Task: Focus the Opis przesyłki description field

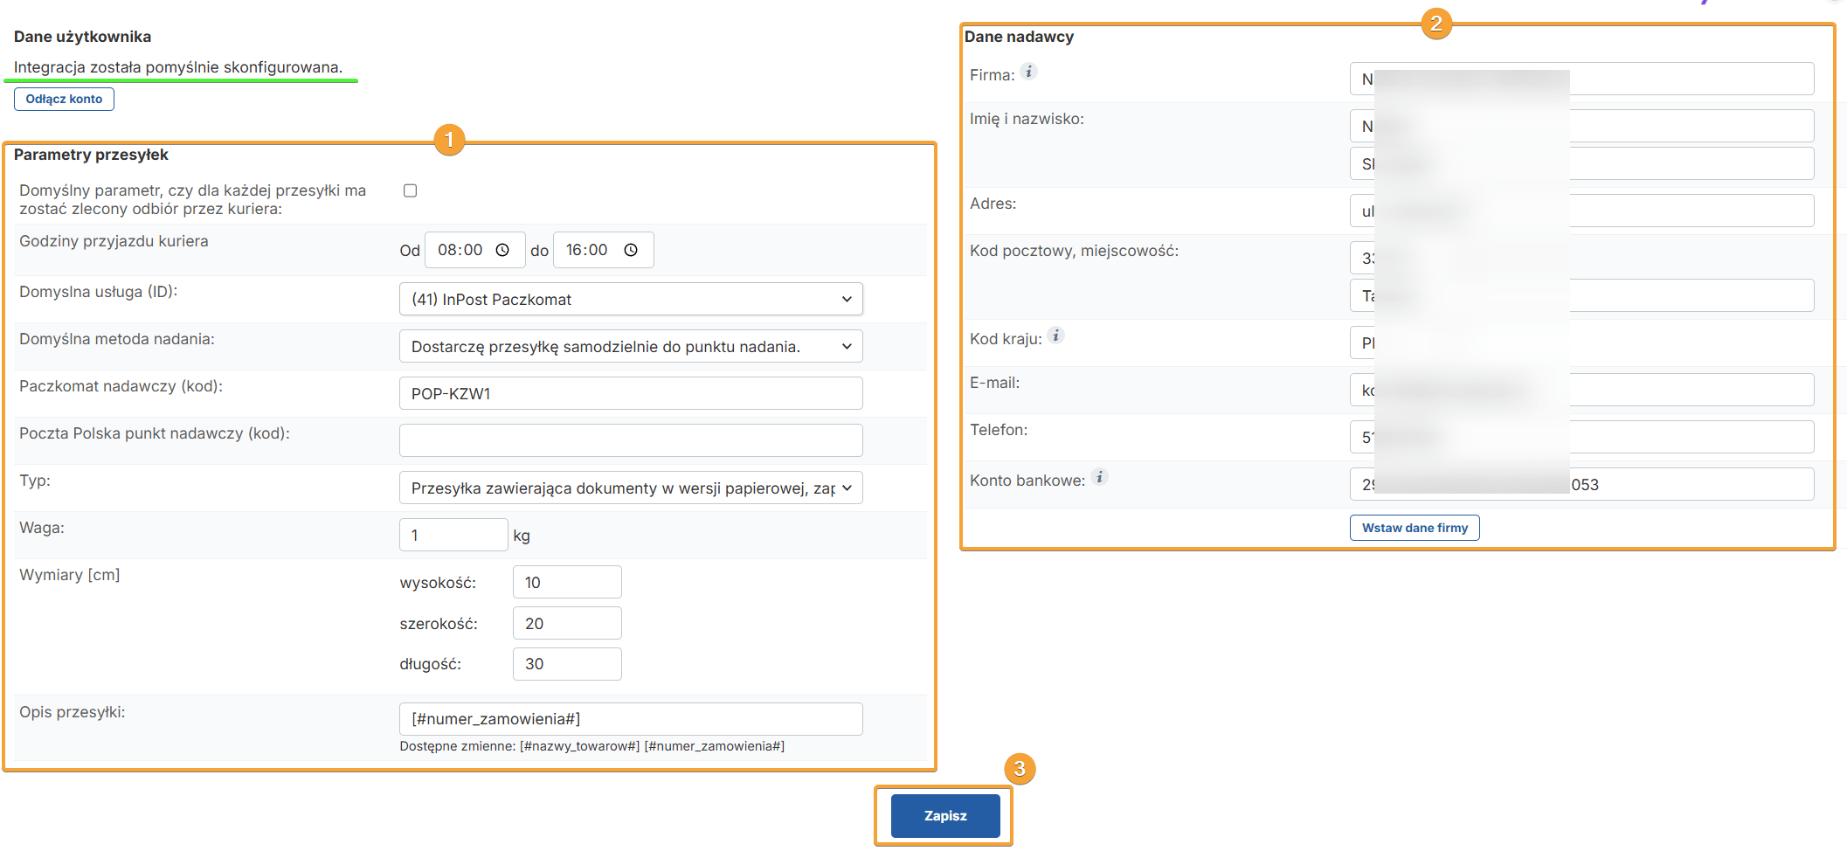Action: 630,719
